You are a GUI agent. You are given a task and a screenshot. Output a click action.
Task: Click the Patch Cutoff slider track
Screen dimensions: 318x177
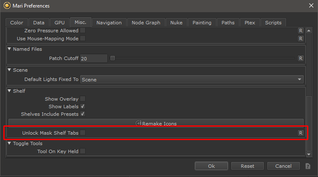coord(203,58)
